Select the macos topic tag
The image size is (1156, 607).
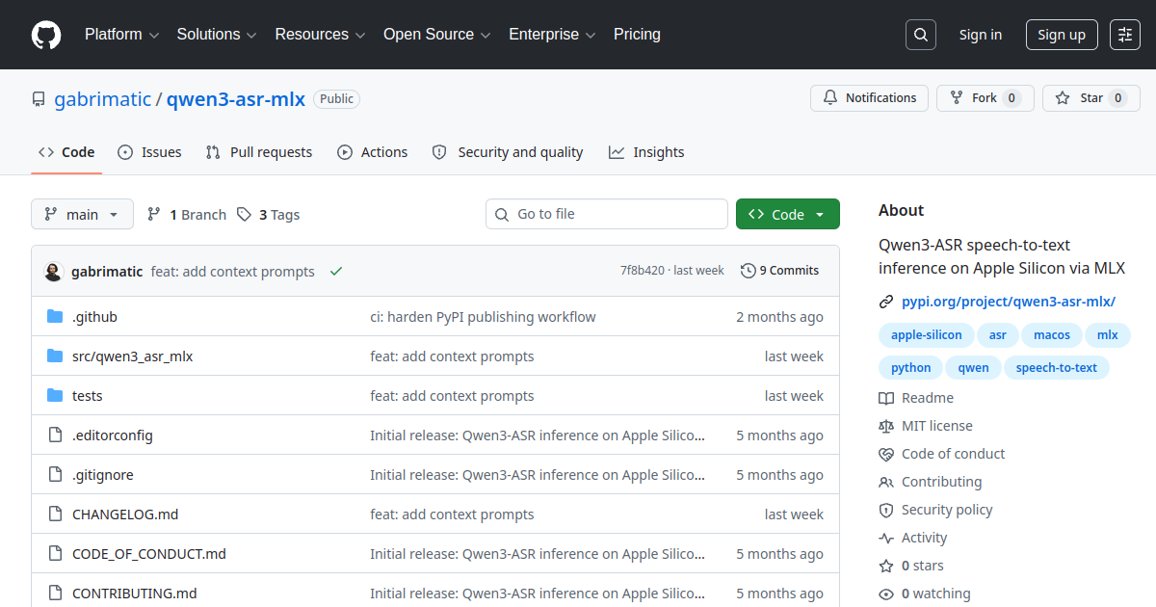click(1051, 335)
